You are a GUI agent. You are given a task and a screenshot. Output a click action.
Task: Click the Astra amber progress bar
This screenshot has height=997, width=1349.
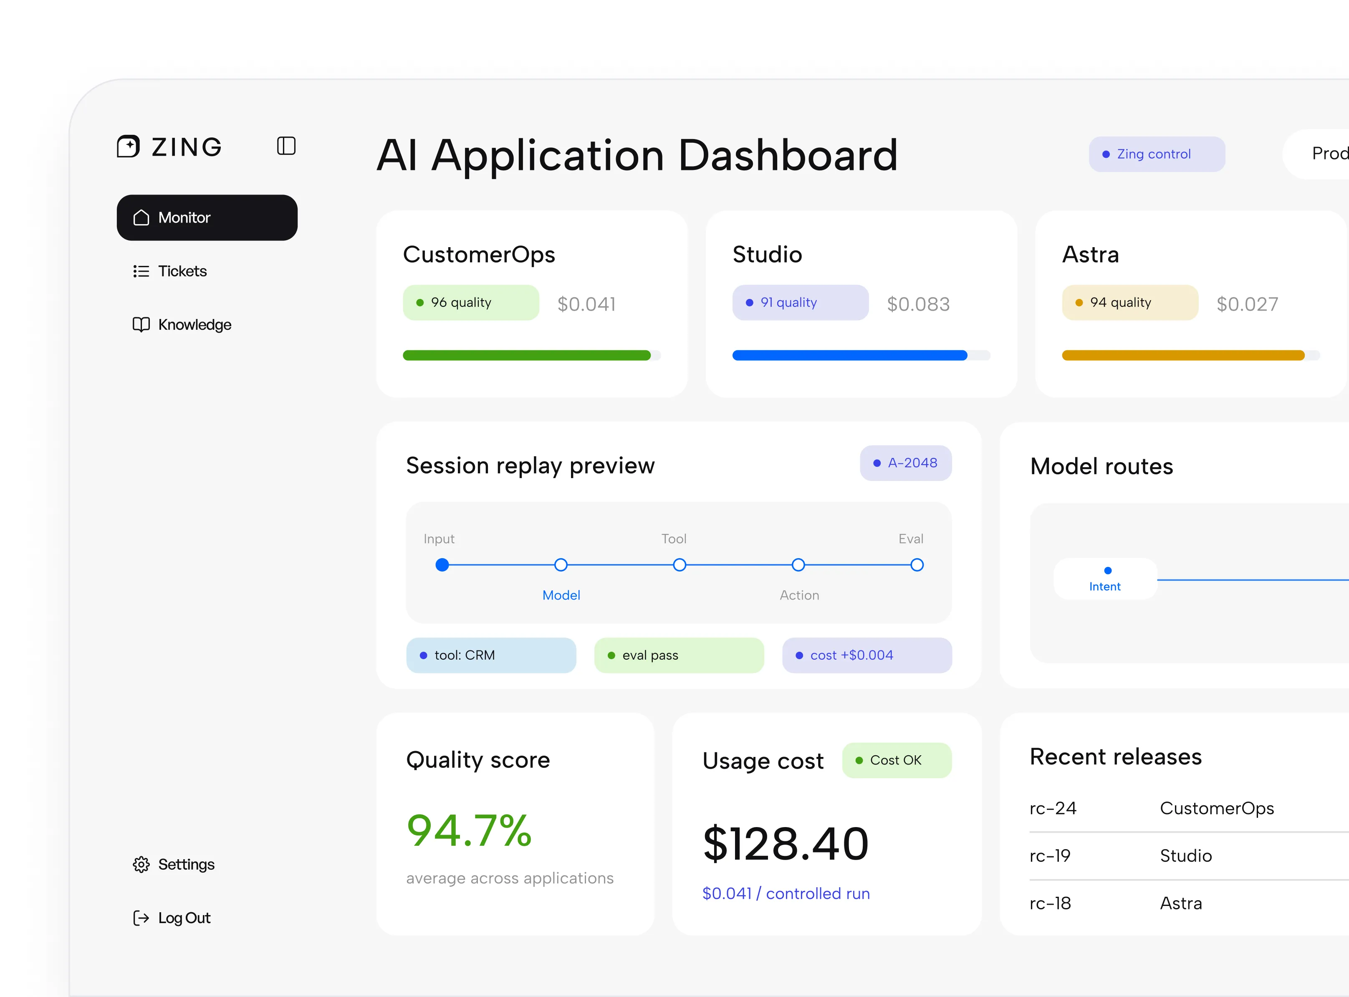pyautogui.click(x=1190, y=355)
